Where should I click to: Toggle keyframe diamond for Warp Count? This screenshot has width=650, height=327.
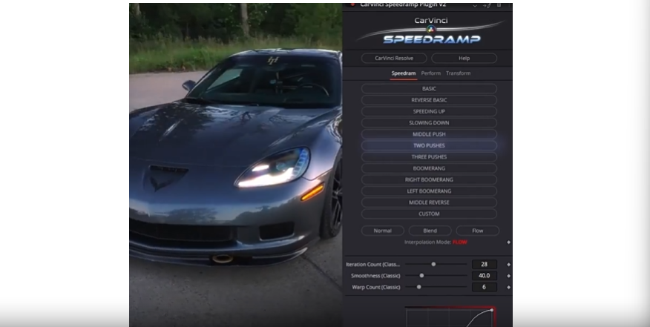click(508, 287)
